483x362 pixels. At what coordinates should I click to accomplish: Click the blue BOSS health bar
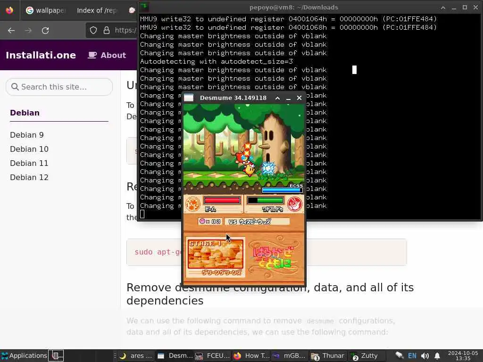pyautogui.click(x=282, y=190)
